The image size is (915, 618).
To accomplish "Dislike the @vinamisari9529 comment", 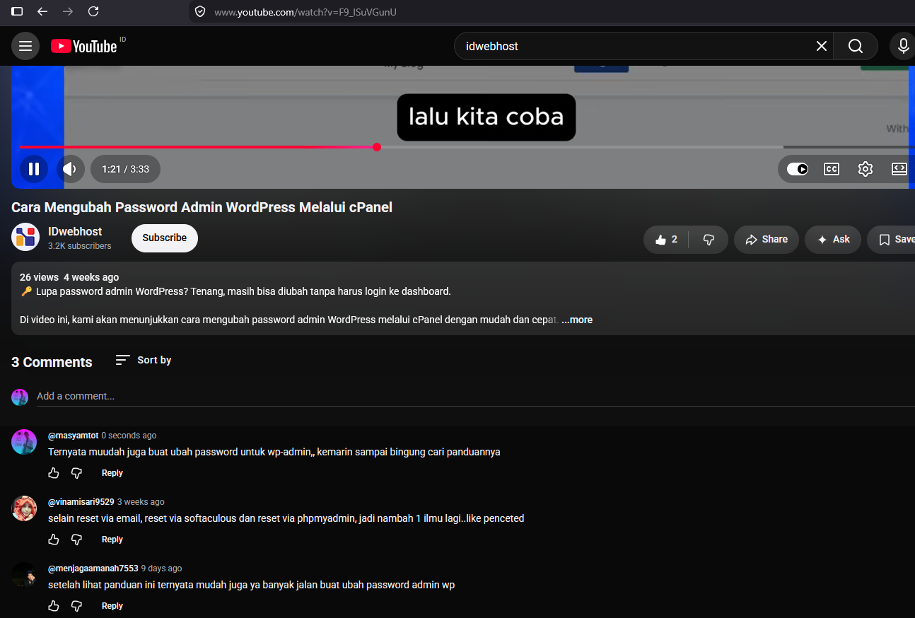I will [77, 540].
